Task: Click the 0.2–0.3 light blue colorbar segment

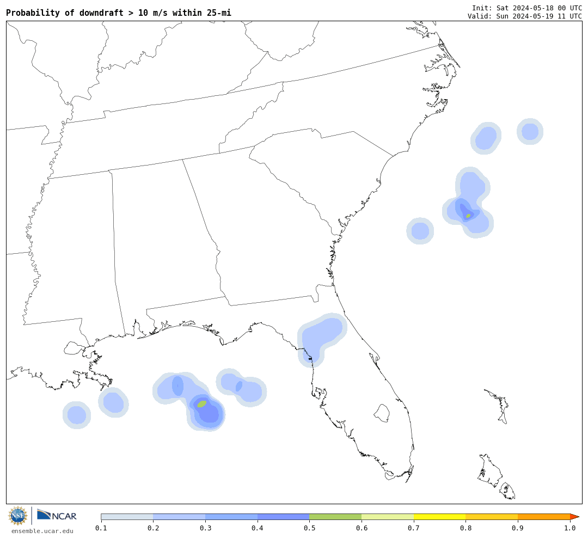Action: coord(179,517)
